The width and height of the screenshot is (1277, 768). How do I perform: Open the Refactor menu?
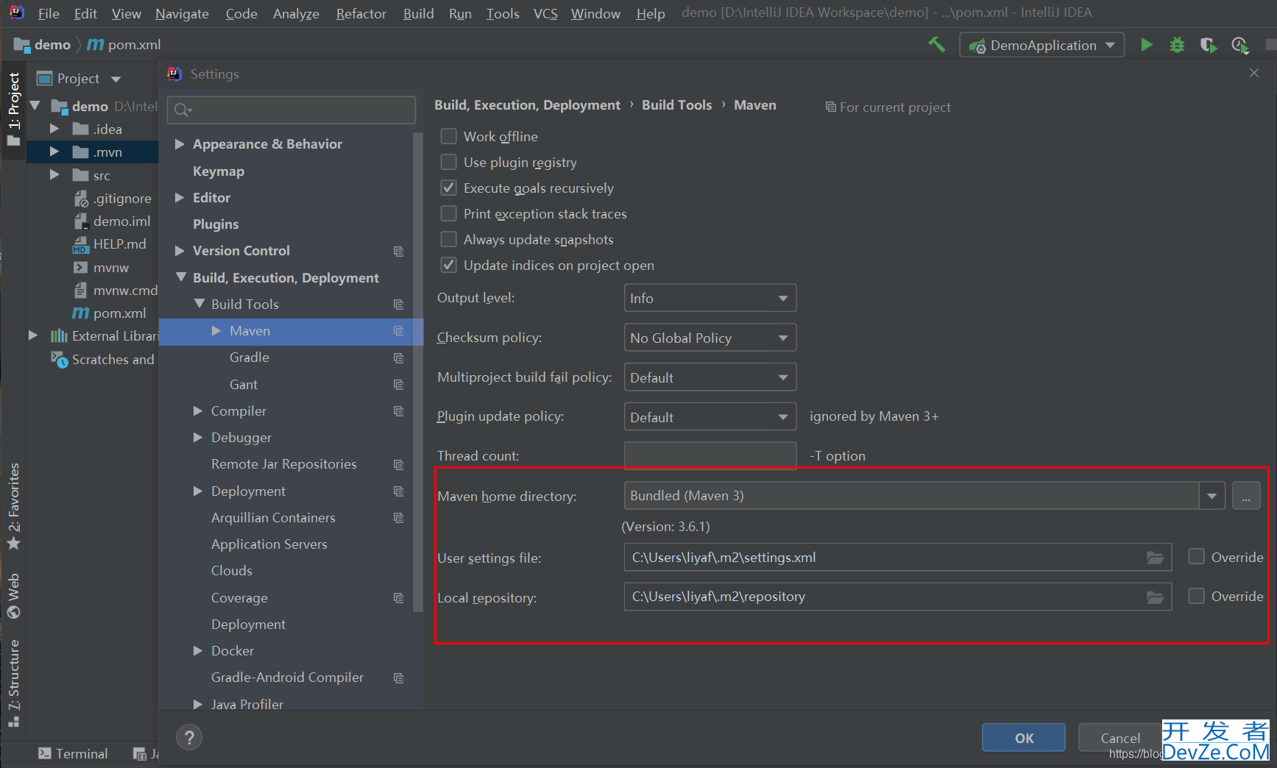pos(361,13)
